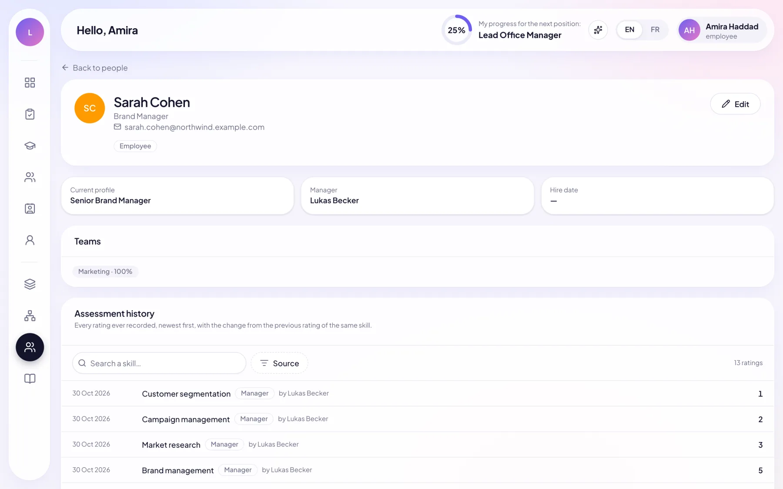Click the Hire date card

(x=657, y=196)
